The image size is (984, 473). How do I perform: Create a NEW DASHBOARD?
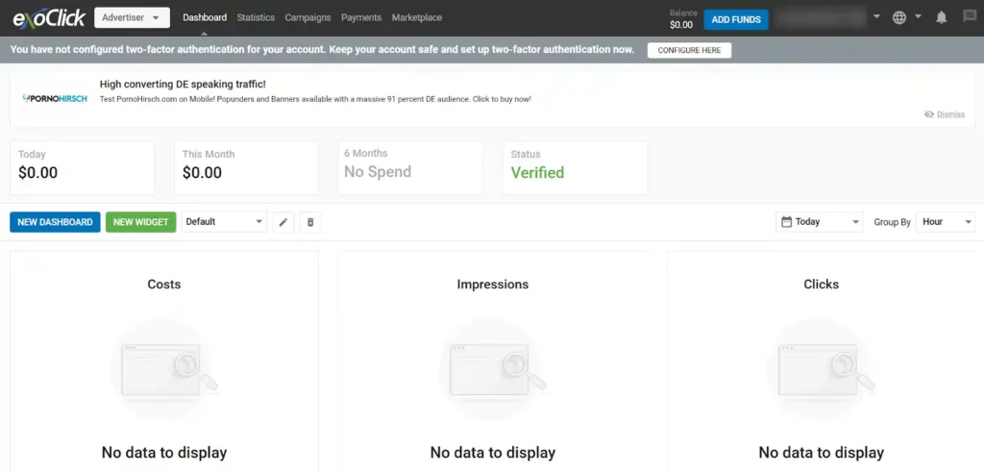click(x=55, y=222)
